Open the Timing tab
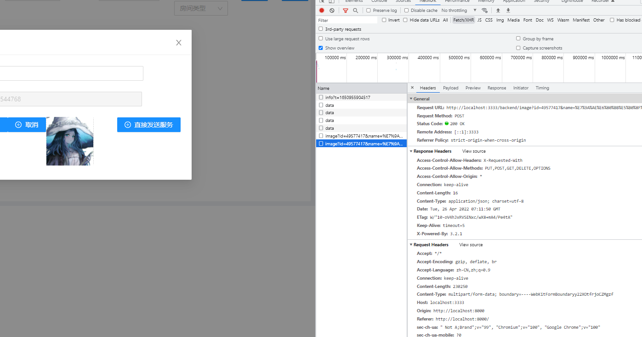The image size is (642, 337). (x=542, y=88)
